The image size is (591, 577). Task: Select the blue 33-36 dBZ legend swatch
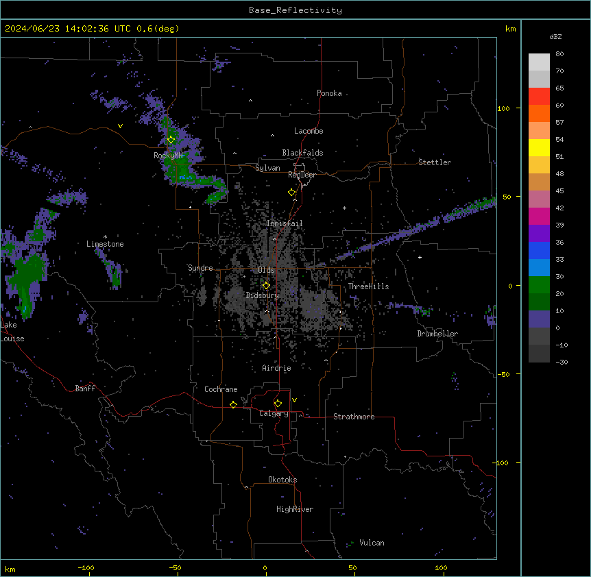539,250
